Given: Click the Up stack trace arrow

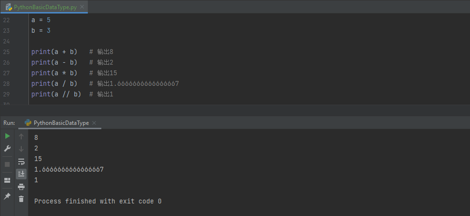Looking at the screenshot, I should (21, 137).
